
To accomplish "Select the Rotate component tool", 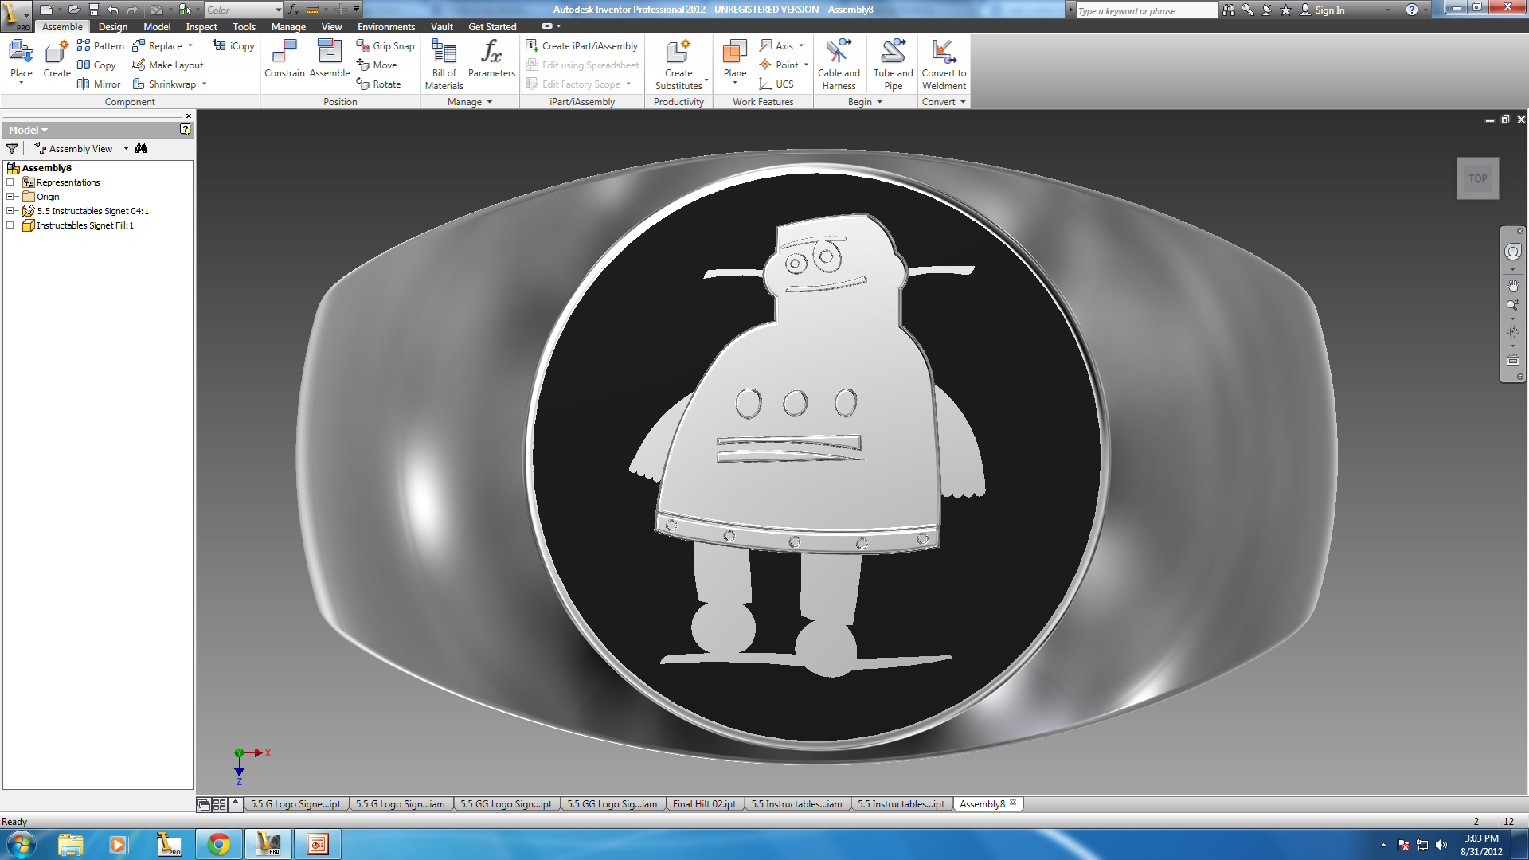I will pyautogui.click(x=379, y=84).
